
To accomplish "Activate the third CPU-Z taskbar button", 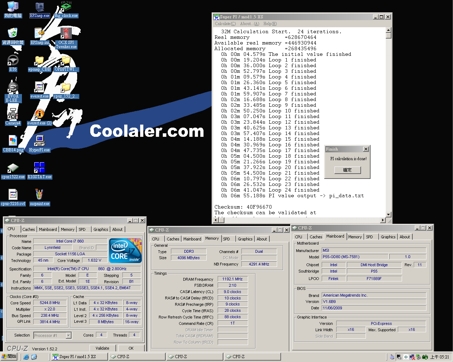I will [252, 357].
